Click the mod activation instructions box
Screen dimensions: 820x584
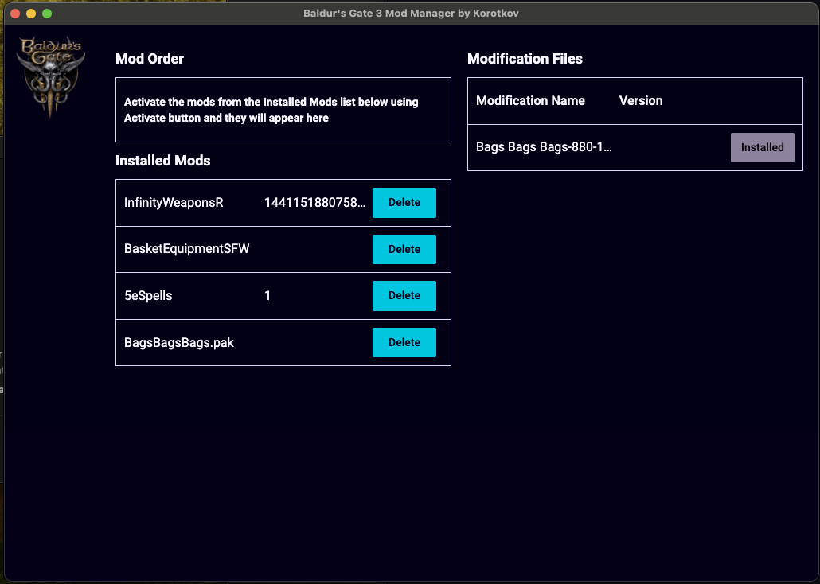pos(283,110)
